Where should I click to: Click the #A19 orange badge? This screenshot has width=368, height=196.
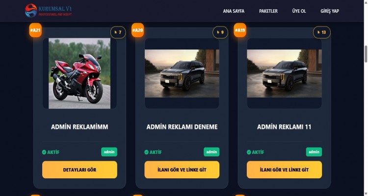coord(240,30)
